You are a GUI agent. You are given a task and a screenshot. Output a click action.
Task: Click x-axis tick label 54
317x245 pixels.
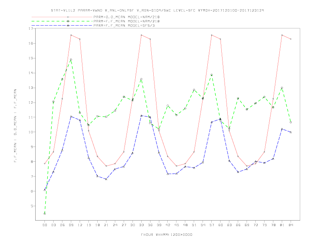pos(203,225)
